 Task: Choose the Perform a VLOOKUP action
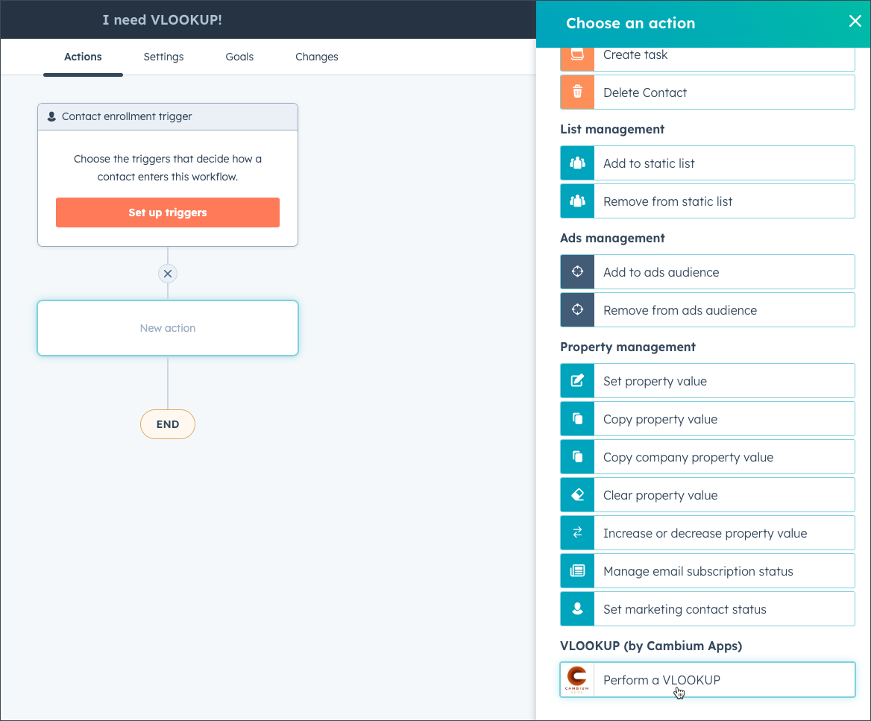coord(708,680)
